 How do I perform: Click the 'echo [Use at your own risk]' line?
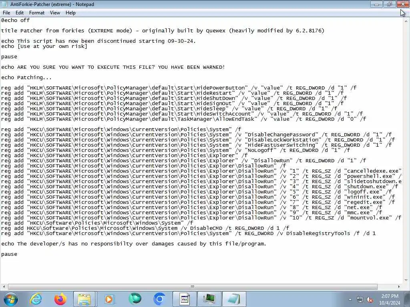(44, 46)
